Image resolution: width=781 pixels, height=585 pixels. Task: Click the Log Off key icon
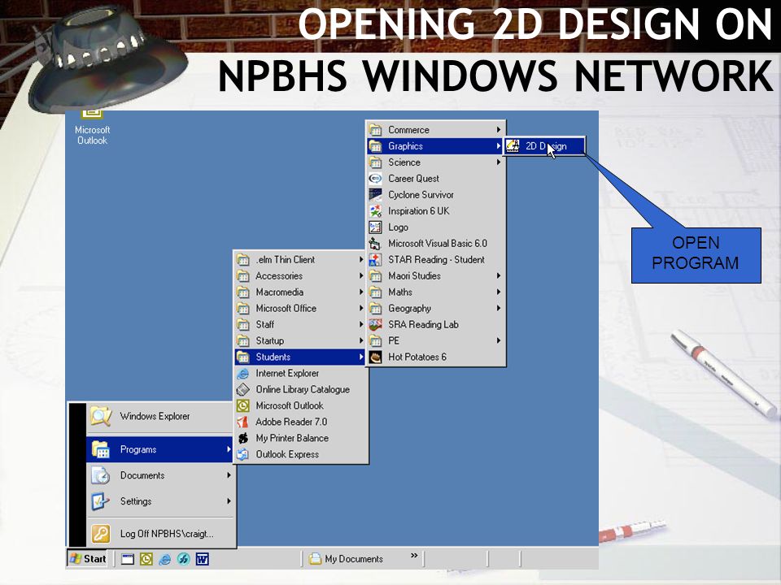(x=100, y=534)
